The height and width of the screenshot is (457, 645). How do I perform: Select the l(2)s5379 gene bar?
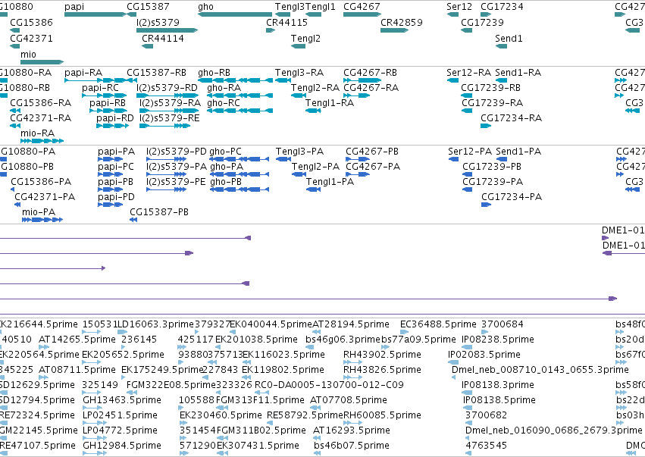pyautogui.click(x=167, y=30)
